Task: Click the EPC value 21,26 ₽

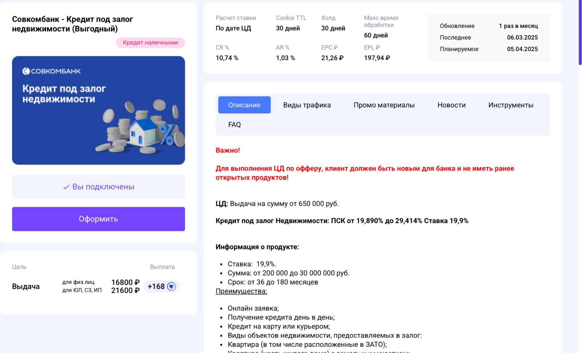Action: [332, 58]
